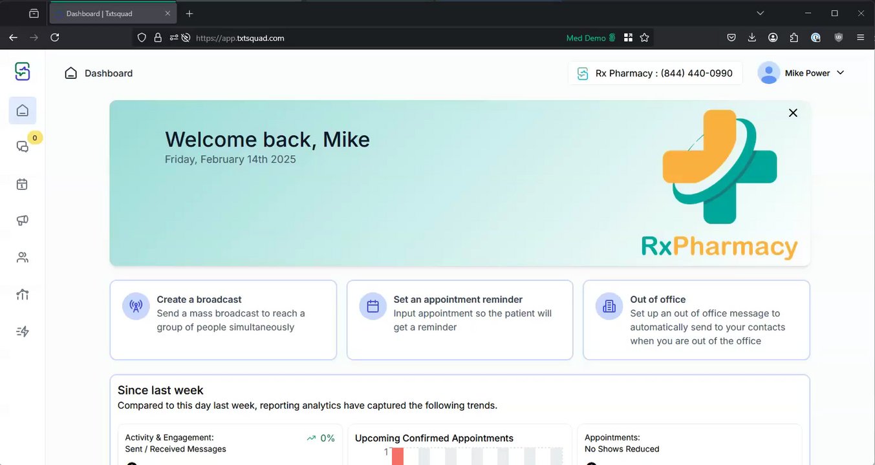Click the broadcast antenna icon circle

(136, 306)
